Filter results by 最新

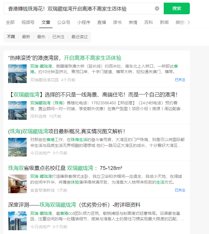(x=26, y=37)
